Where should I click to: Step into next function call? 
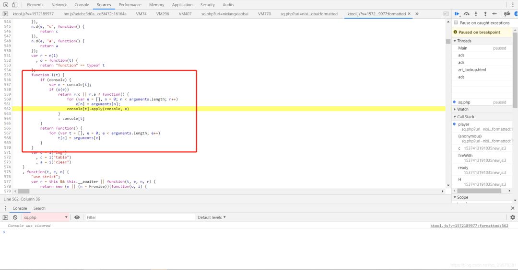(475, 14)
